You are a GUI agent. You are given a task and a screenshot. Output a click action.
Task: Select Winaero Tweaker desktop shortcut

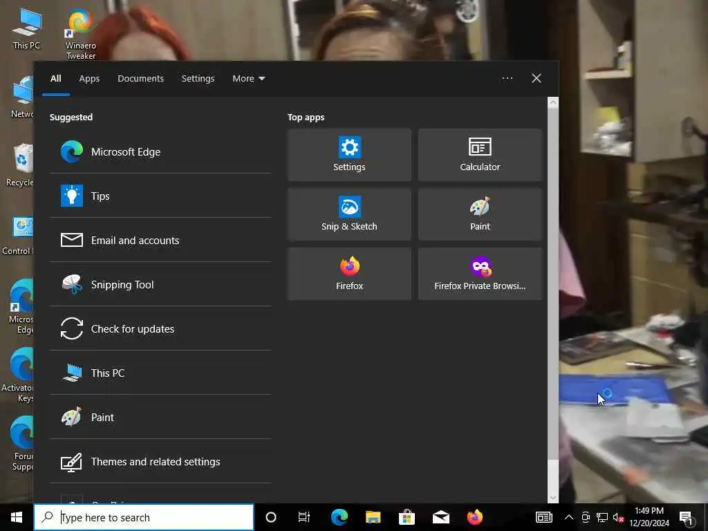(81, 34)
